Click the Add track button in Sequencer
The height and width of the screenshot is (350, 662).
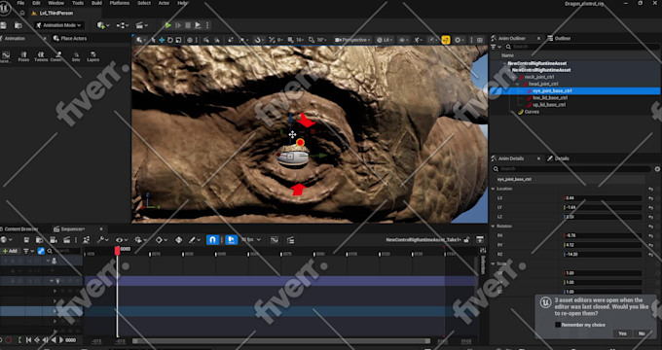[10, 251]
